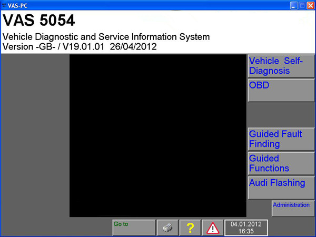Close the VAS-PC window
The image size is (316, 237).
311,4
